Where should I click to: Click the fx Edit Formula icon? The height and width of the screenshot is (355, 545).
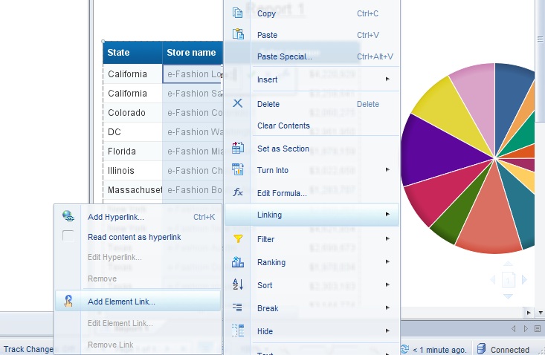[238, 192]
